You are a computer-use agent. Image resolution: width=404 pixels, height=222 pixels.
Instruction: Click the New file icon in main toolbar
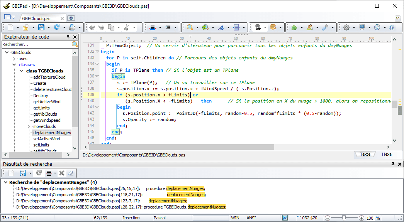click(10, 27)
